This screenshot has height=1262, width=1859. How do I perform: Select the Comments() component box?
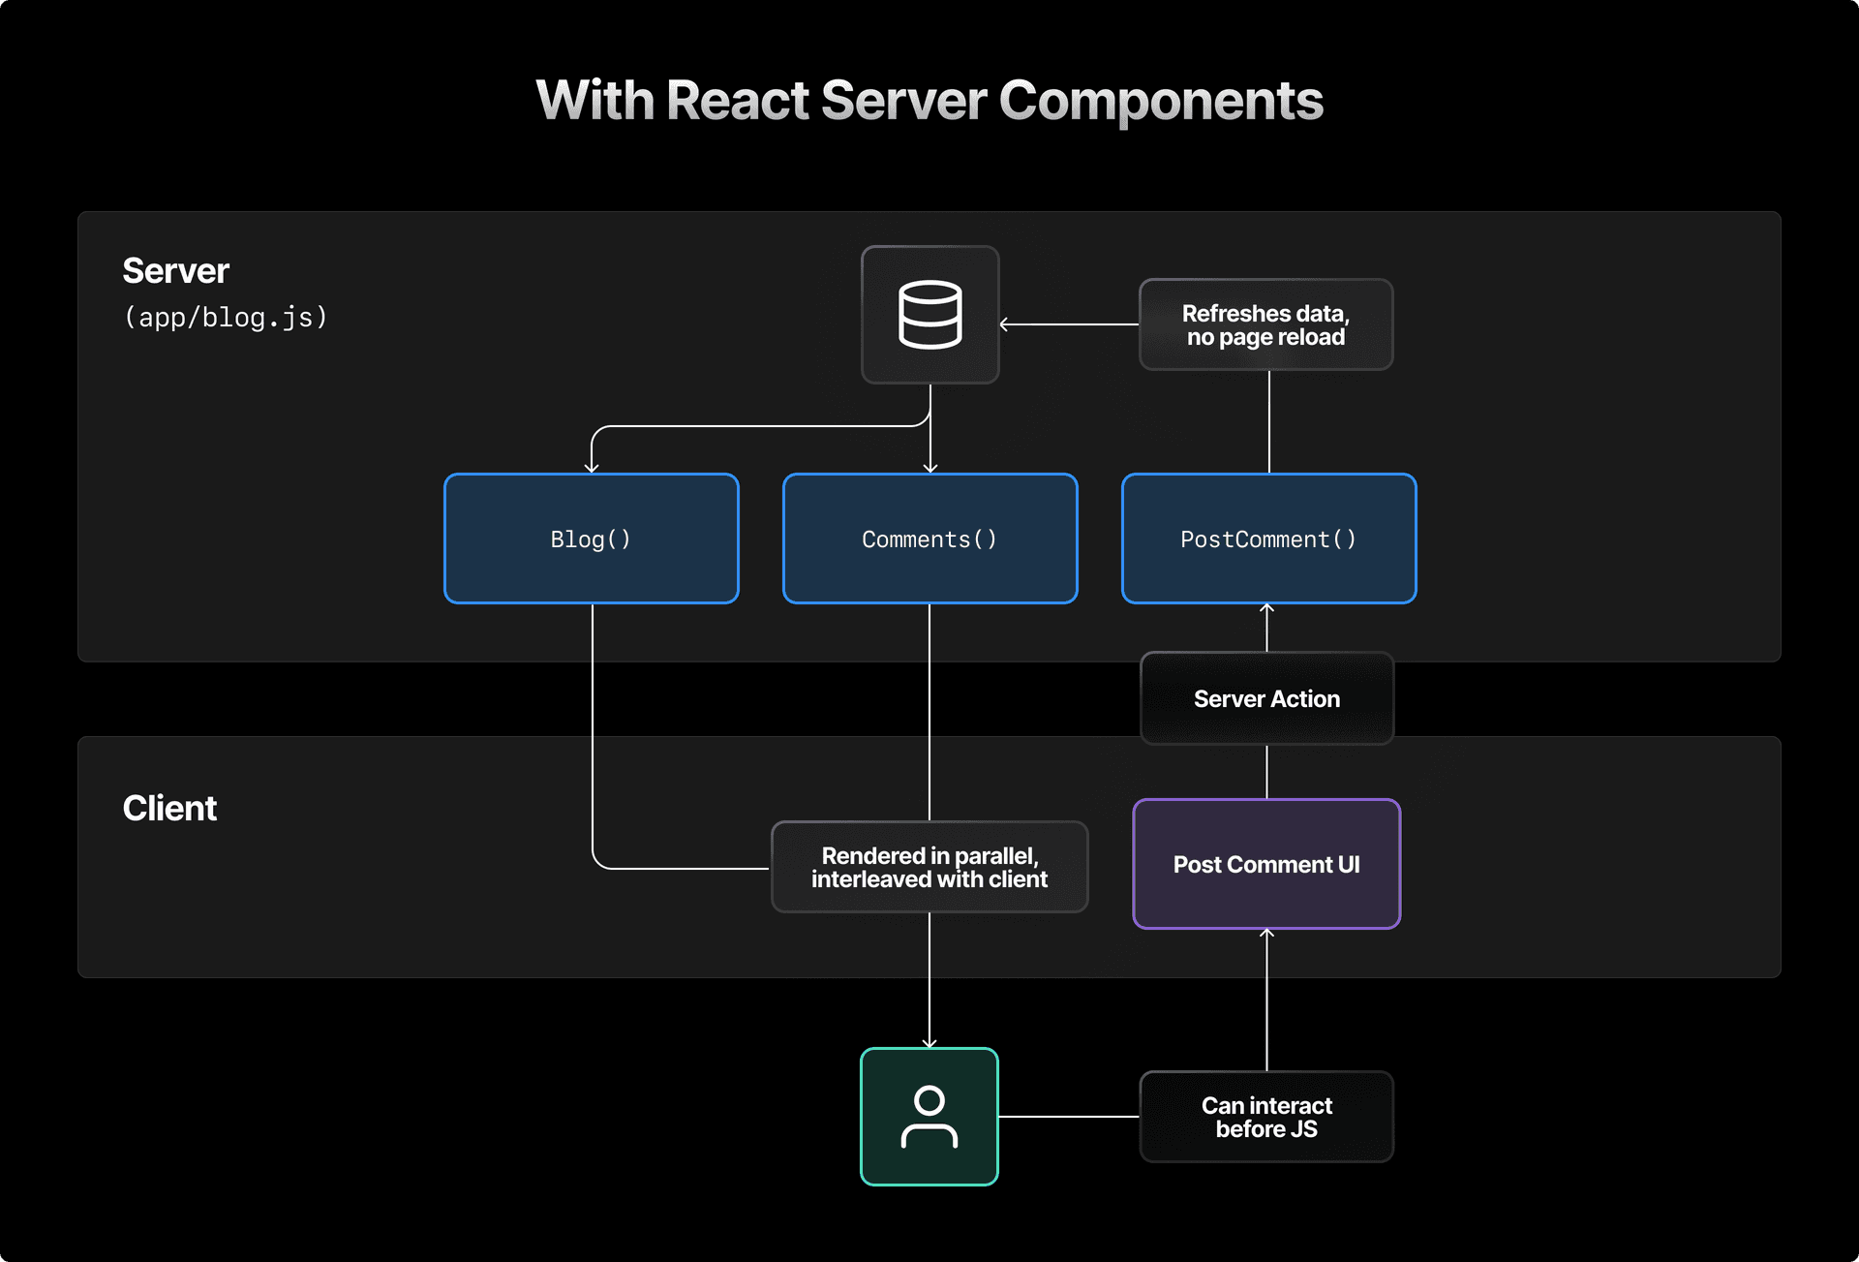(x=929, y=539)
